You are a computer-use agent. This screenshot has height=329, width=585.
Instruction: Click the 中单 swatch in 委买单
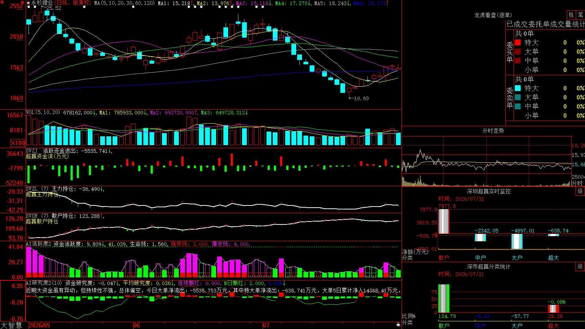(518, 61)
